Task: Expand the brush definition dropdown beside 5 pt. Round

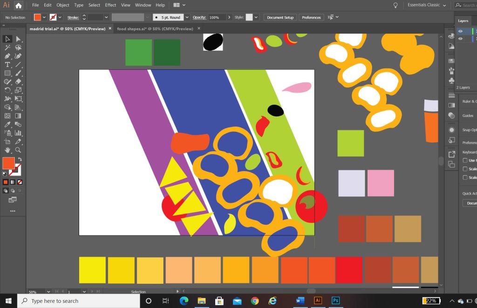Action: 187,17
